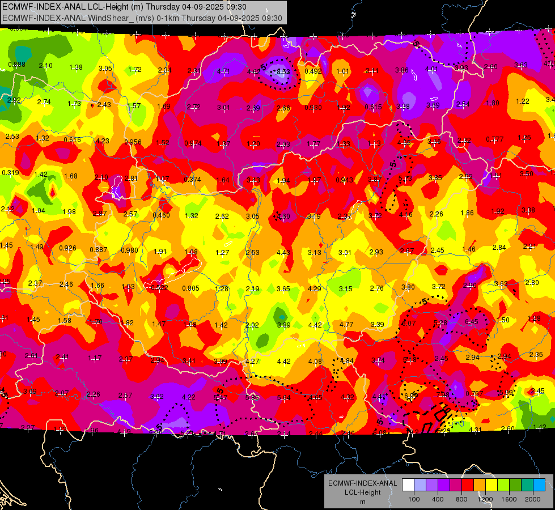The width and height of the screenshot is (555, 510).
Task: Click the wind shear value 8.53
Action: [x=283, y=71]
